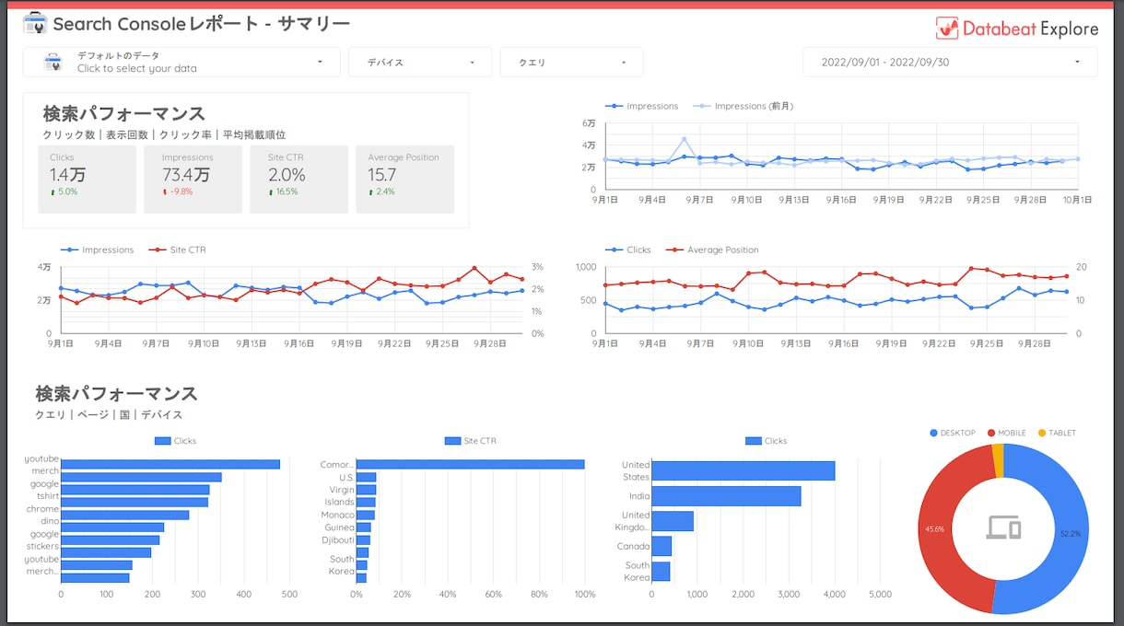Click the Monaco label in the Site CTR chart
Image resolution: width=1124 pixels, height=626 pixels.
[x=337, y=515]
